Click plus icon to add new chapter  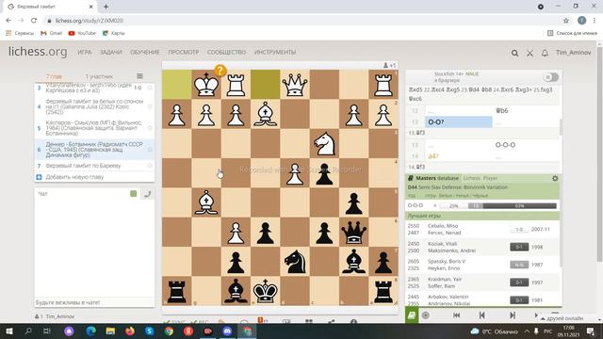tap(39, 177)
